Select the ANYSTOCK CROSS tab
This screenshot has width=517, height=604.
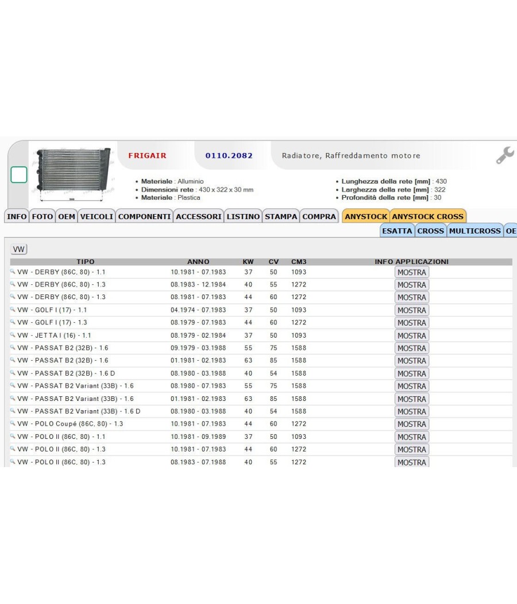428,216
